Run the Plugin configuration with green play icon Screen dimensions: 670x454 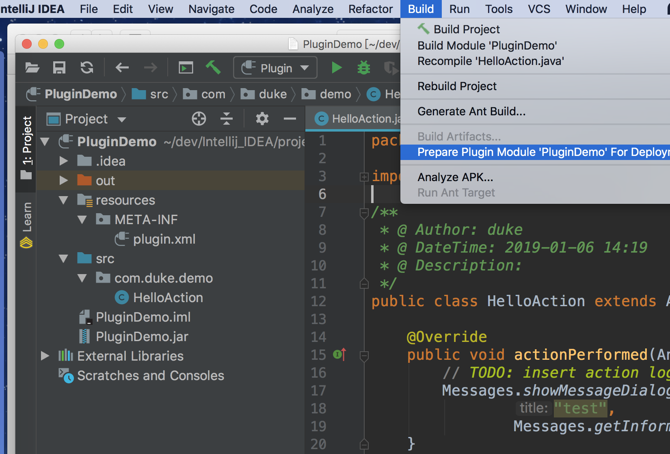pyautogui.click(x=337, y=67)
